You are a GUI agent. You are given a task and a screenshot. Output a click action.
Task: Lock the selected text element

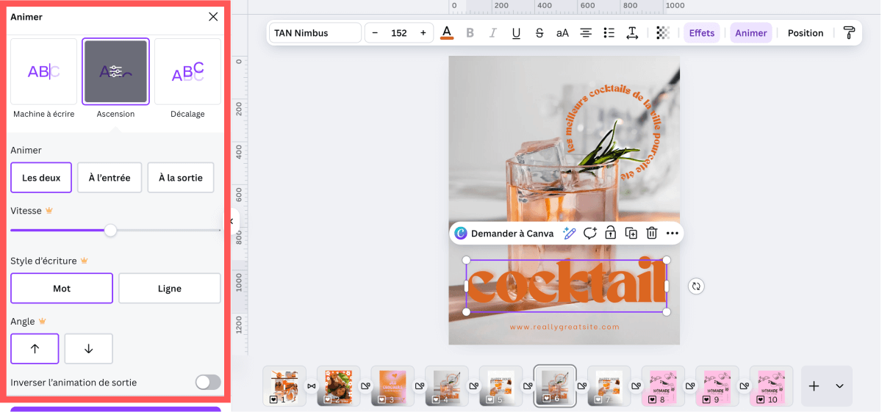click(x=610, y=234)
